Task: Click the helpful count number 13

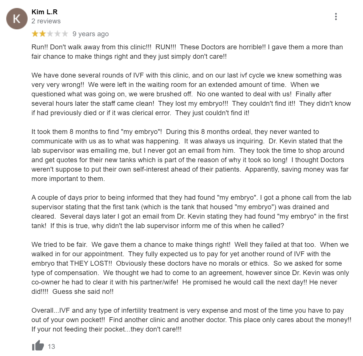Action: 51,346
